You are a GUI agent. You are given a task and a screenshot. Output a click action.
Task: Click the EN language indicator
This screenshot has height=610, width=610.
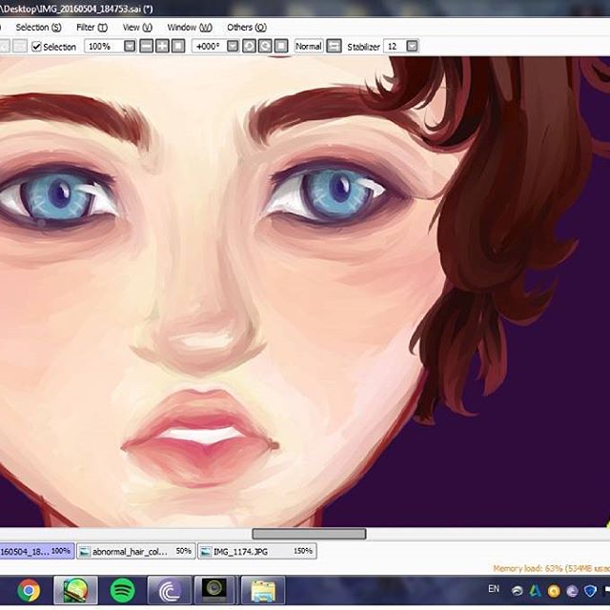[x=494, y=589]
